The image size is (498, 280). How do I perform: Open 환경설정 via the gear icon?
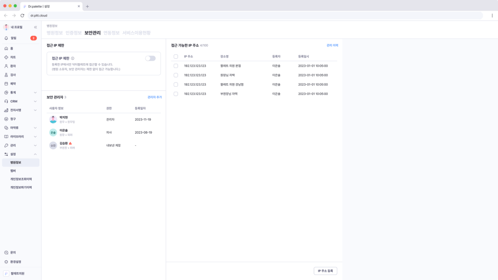[6, 262]
